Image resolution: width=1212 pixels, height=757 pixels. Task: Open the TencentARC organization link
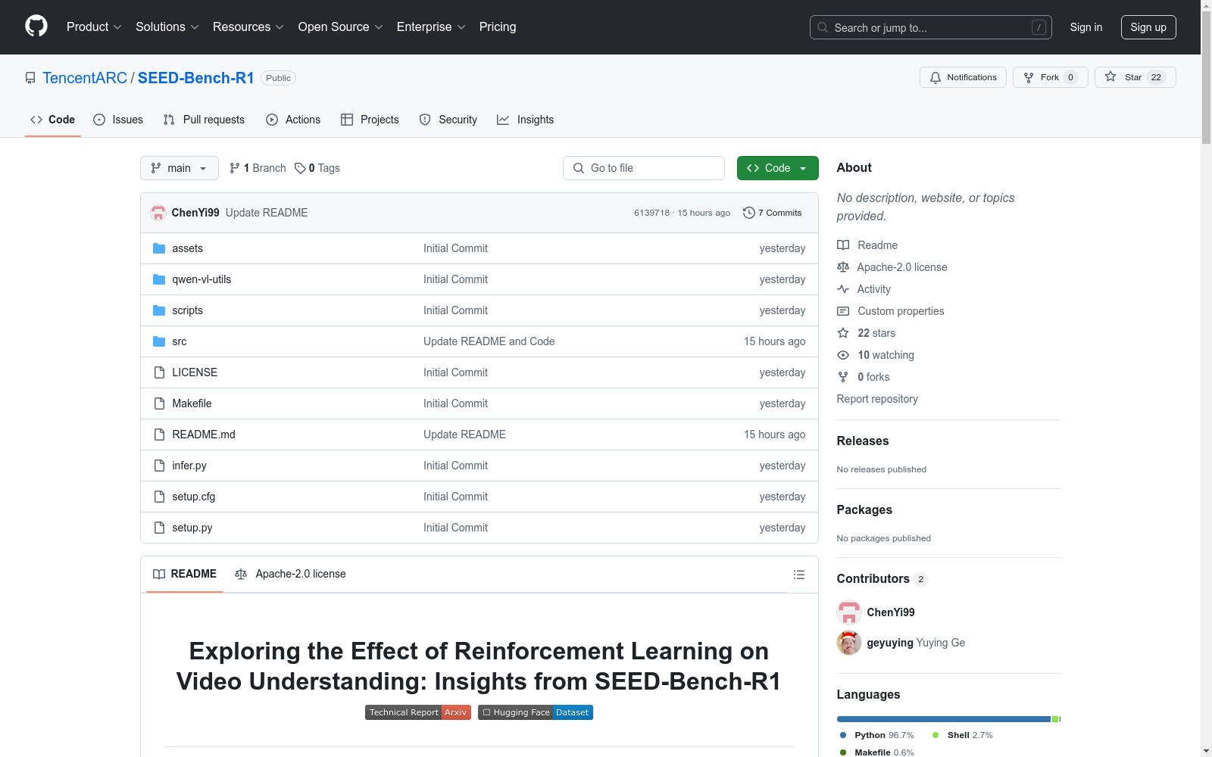click(85, 78)
